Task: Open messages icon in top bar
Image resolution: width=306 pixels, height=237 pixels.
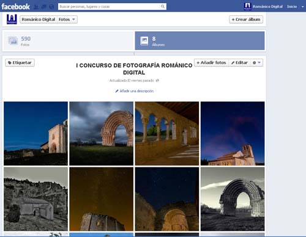Action: click(x=44, y=7)
